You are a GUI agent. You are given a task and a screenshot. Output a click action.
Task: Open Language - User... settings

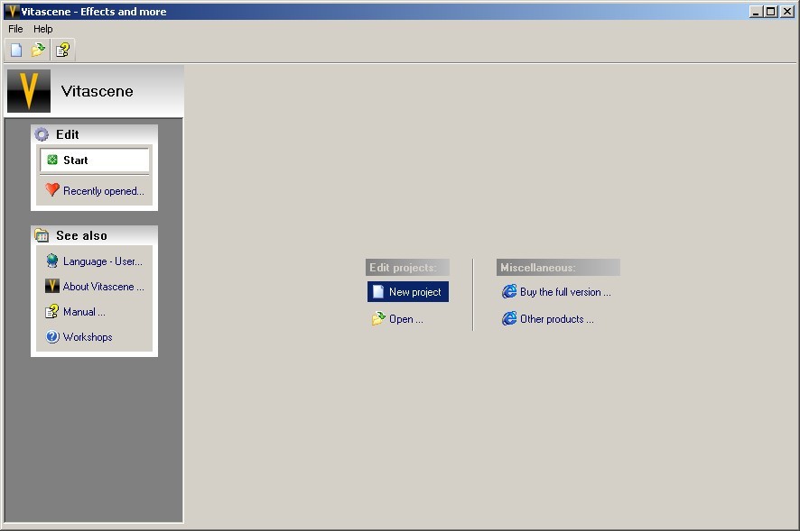(x=103, y=261)
